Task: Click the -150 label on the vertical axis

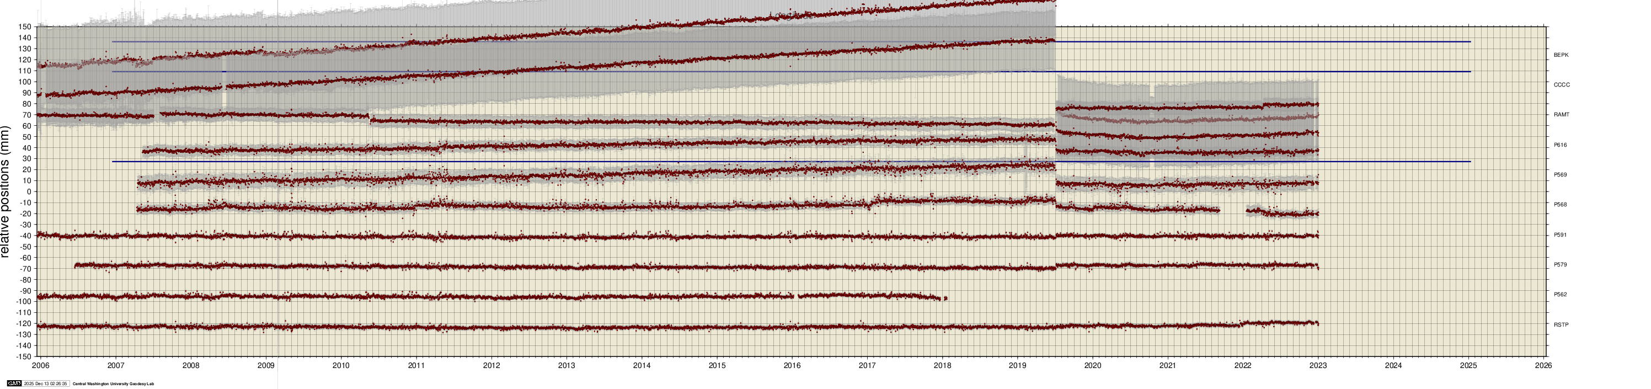Action: pyautogui.click(x=23, y=356)
